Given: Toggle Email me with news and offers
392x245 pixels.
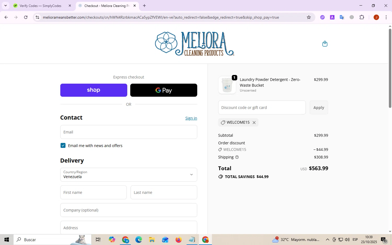Looking at the screenshot, I should coord(63,145).
